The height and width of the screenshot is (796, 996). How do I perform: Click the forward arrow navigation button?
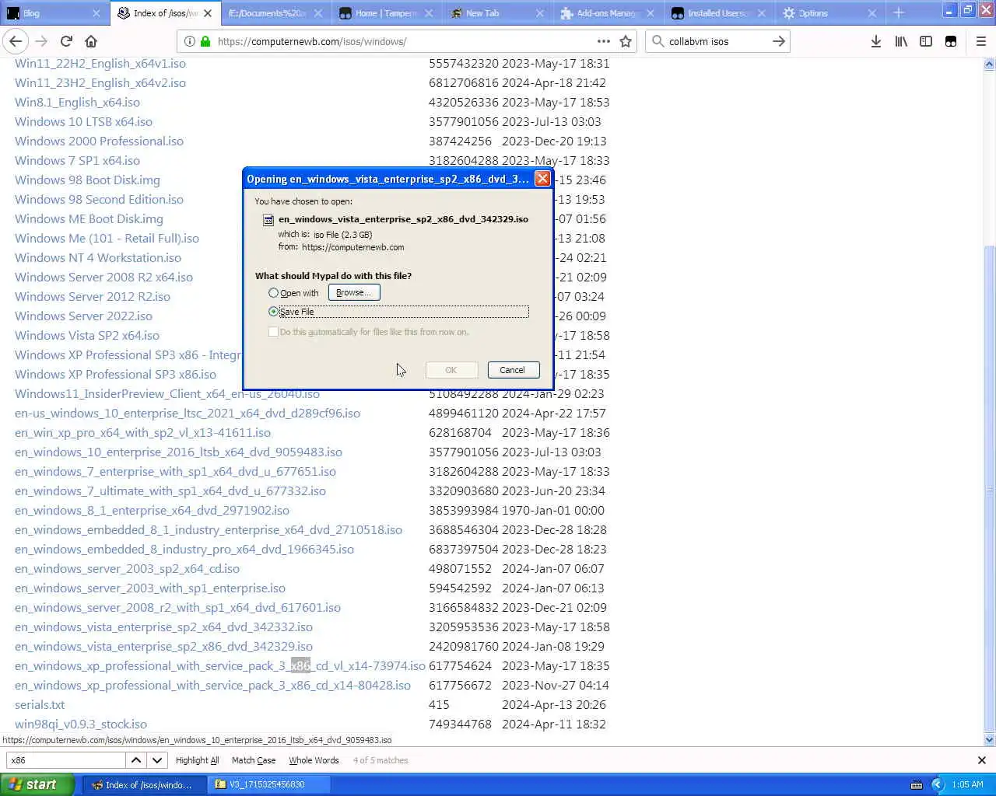click(x=41, y=41)
